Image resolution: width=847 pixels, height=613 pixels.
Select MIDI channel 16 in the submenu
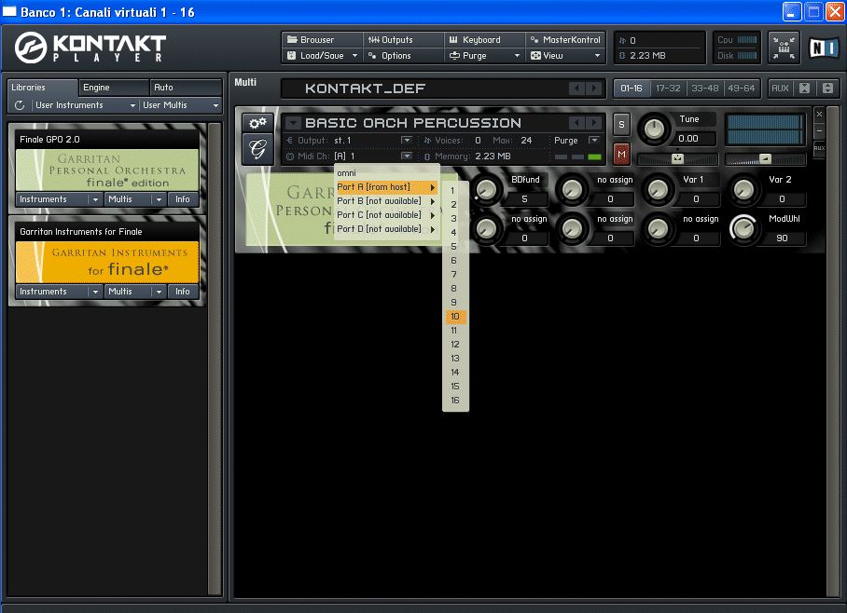point(455,401)
